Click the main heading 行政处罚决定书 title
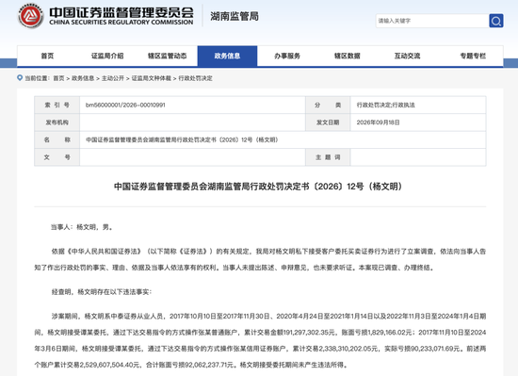518x376 pixels. (x=258, y=187)
